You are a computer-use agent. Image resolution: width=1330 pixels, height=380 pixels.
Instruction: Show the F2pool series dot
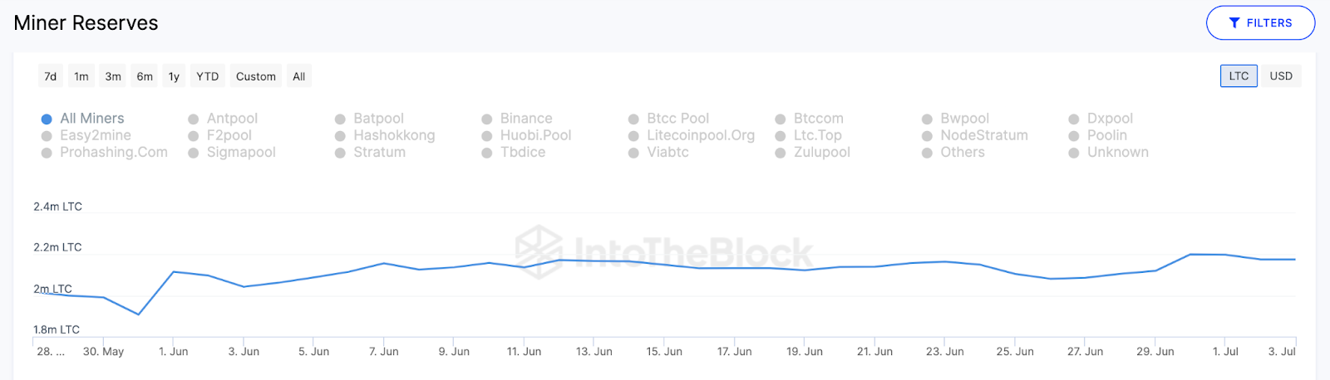(194, 135)
